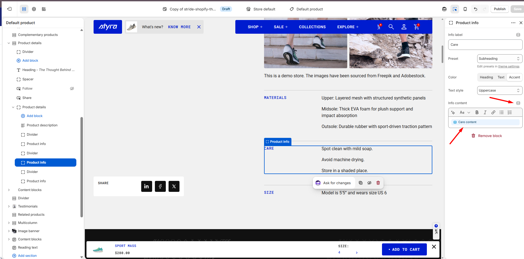524x259 pixels.
Task: Duplicate the selected Product info block
Action: click(x=361, y=183)
